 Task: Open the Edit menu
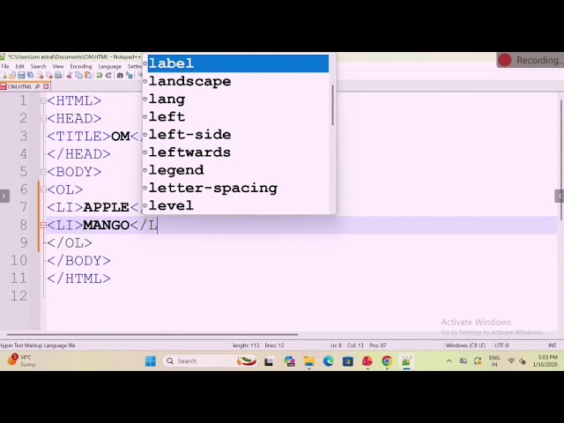pos(19,67)
